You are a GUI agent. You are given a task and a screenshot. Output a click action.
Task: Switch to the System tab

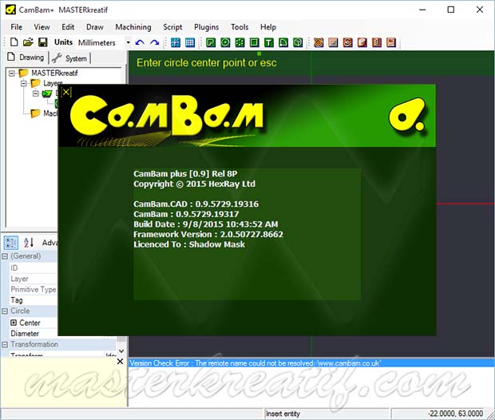[x=69, y=58]
